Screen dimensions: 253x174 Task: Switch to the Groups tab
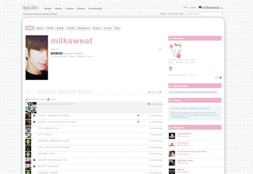[x=97, y=28]
